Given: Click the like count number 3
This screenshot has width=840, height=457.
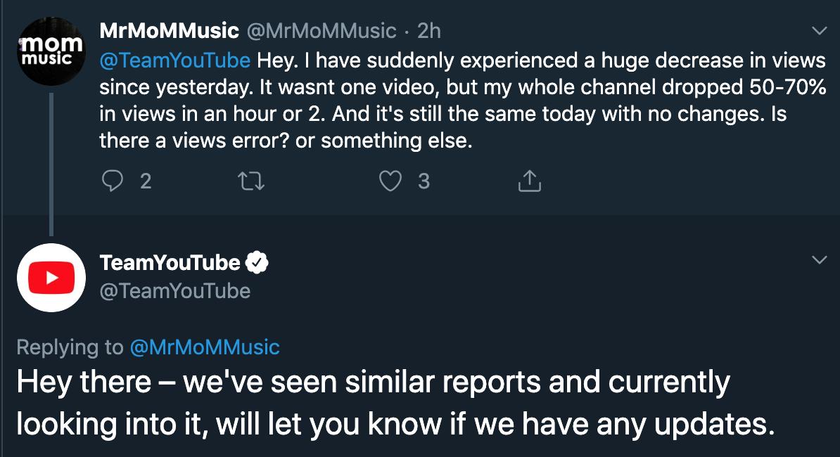Looking at the screenshot, I should click(424, 182).
